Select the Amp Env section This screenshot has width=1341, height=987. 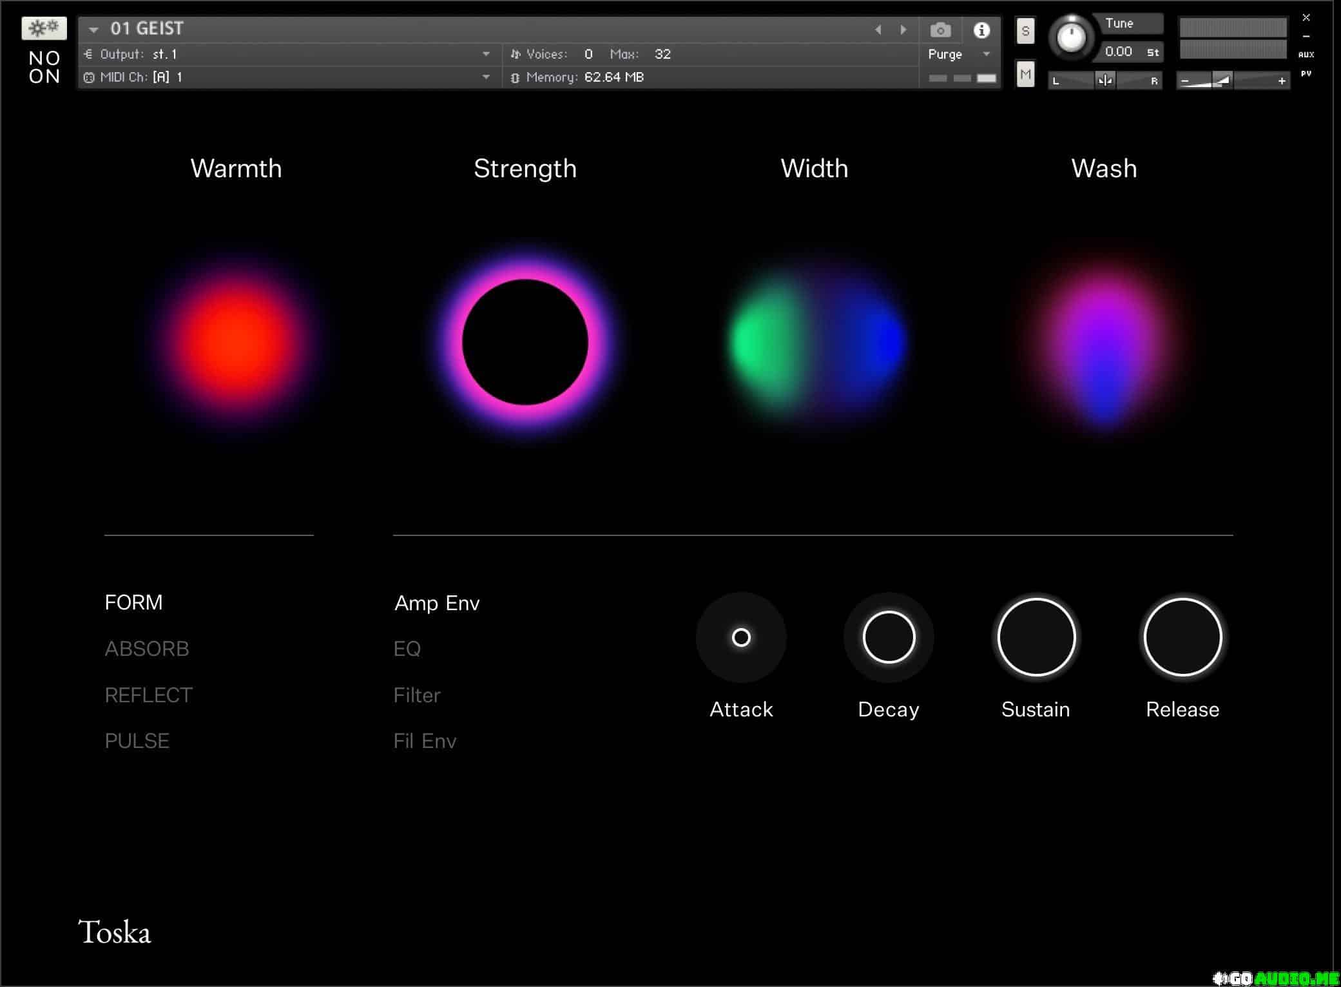(x=437, y=603)
